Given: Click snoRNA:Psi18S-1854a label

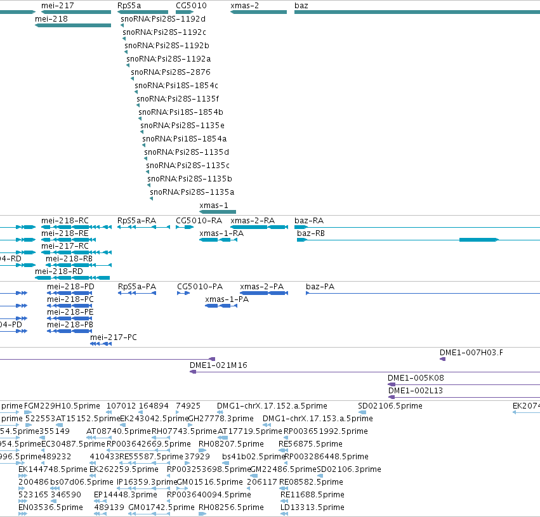Looking at the screenshot, I should pos(184,139).
